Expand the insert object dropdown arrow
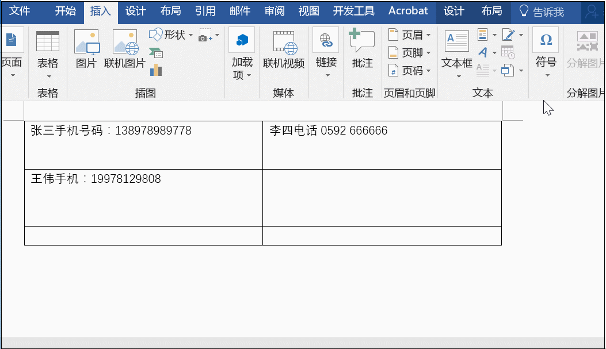This screenshot has height=349, width=606. click(x=521, y=71)
